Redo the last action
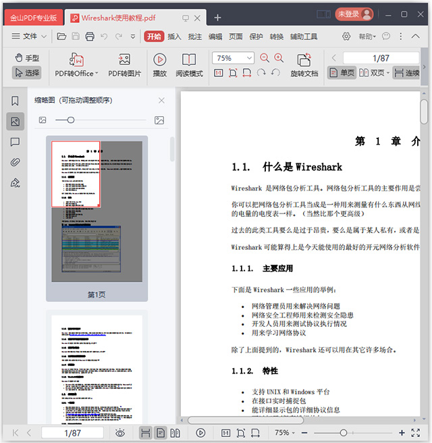This screenshot has height=443, width=432. [119, 36]
